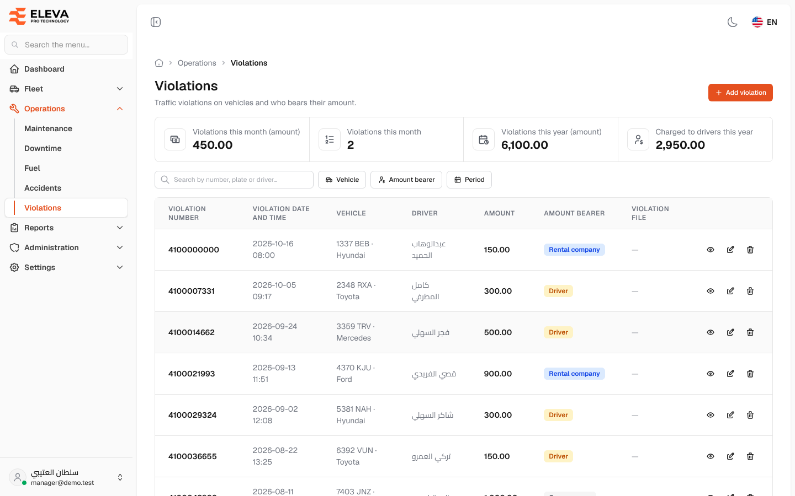Screen dimensions: 795x496
Task: Edit violation 4100021993
Action: [730, 374]
